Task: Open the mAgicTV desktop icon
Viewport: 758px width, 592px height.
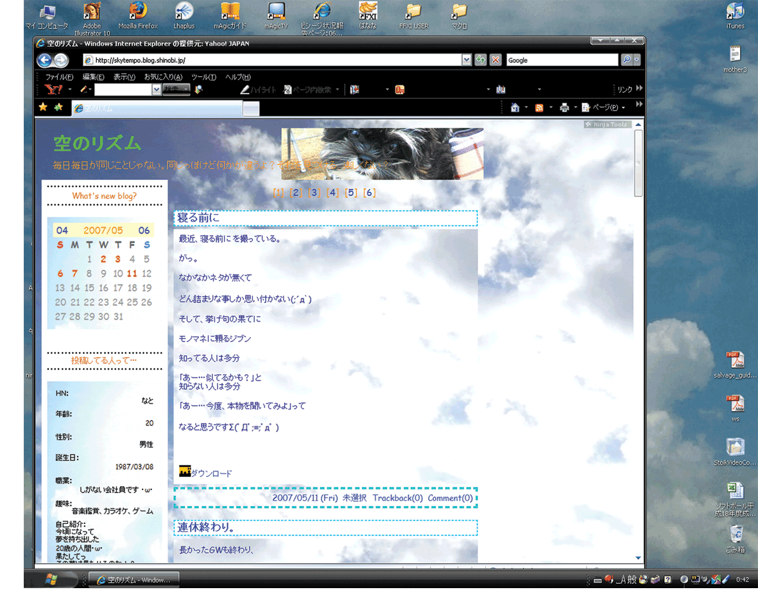Action: point(276,15)
